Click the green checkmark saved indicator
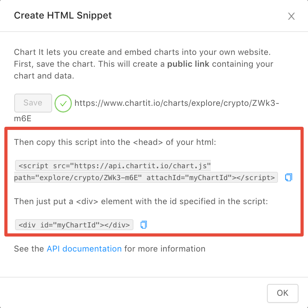The height and width of the screenshot is (308, 308). pos(63,103)
